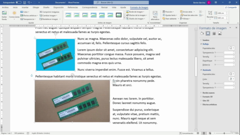Switch to the Revisar tab
Screen dimensions: 240x135
coord(104,7)
